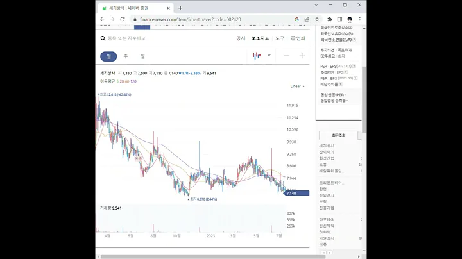Toggle the 60-day moving average
The image size is (462, 259).
[127, 81]
